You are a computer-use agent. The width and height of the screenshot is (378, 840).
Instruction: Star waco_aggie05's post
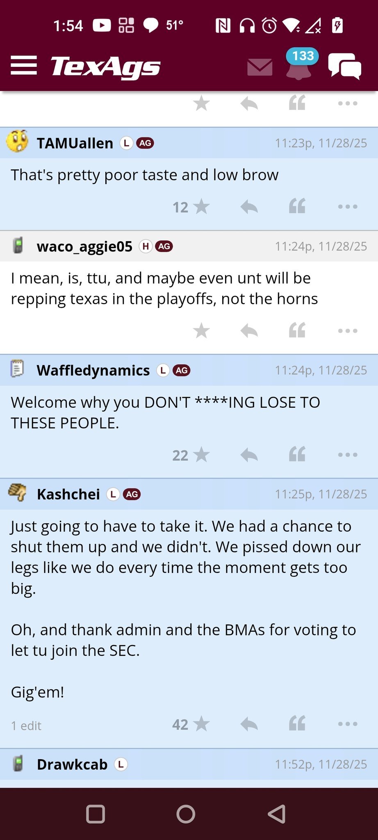point(201,331)
